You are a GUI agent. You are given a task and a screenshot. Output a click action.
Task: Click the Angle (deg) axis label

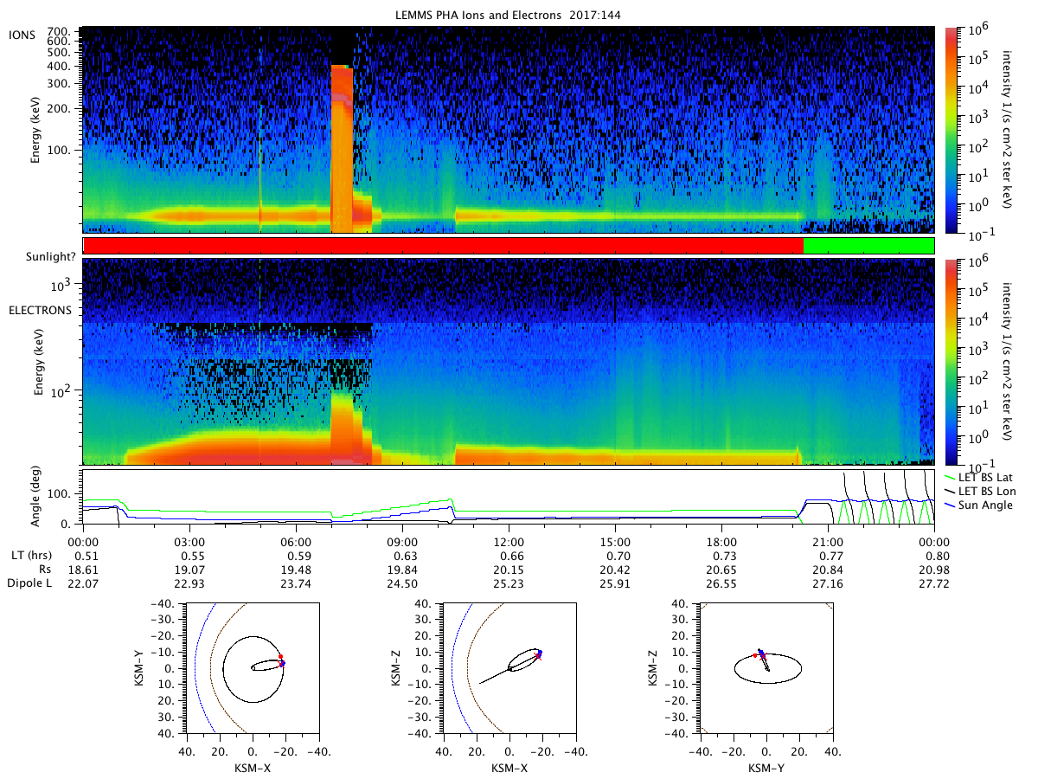click(35, 499)
